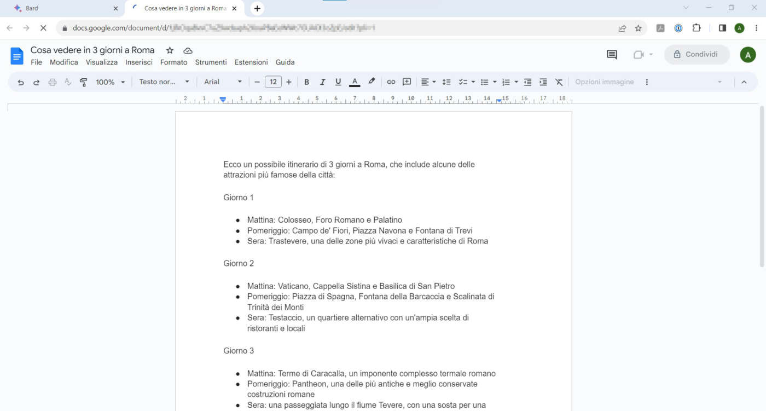
Task: Toggle bold formatting
Action: [306, 82]
